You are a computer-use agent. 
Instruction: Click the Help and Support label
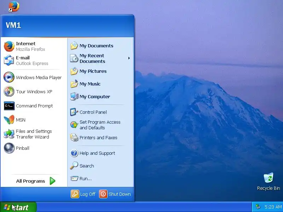pos(97,153)
